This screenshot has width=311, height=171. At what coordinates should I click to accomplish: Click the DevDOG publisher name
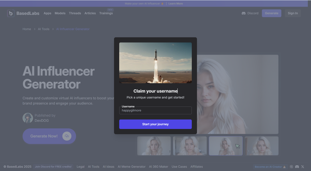(42, 121)
